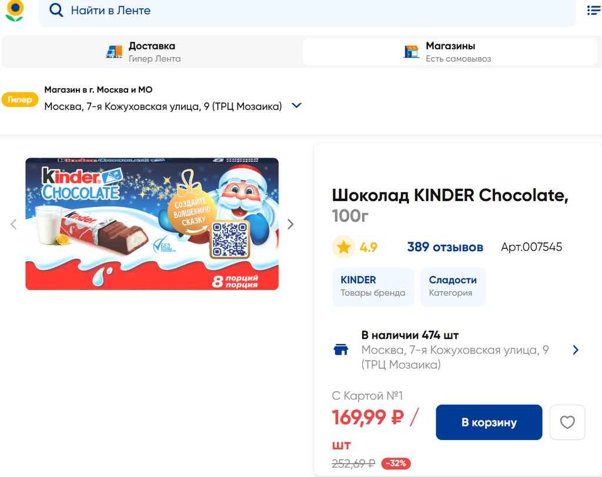Click the Найти в Ленте search field

pyautogui.click(x=306, y=11)
